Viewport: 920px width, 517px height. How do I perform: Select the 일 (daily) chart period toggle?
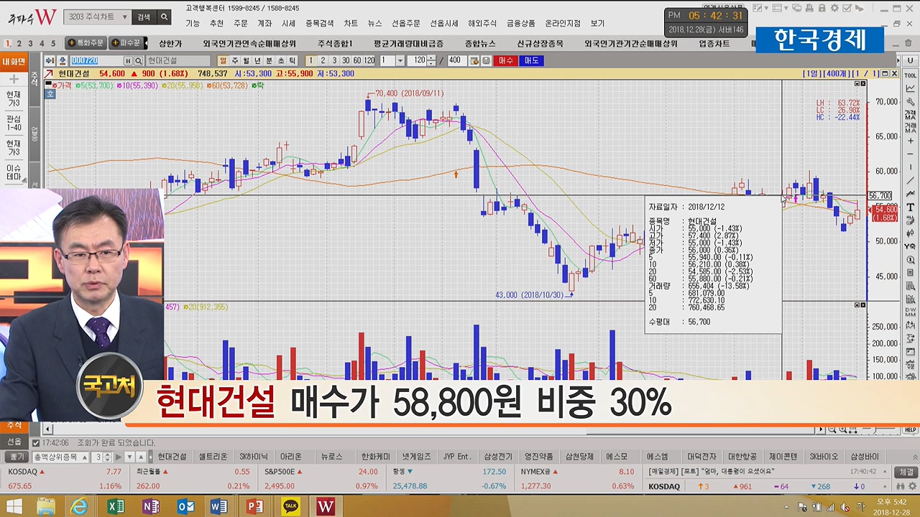(x=223, y=61)
